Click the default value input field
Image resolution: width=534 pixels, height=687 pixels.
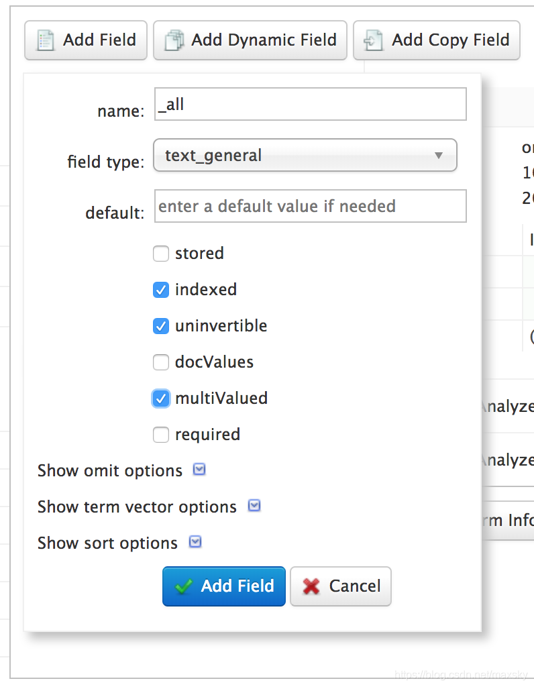tap(311, 206)
